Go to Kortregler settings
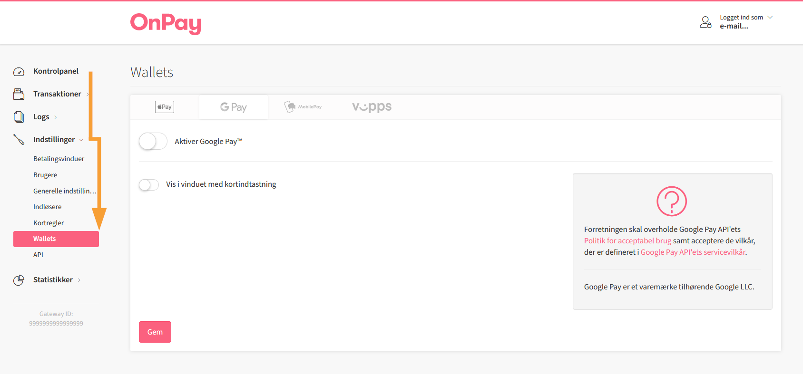 (x=49, y=223)
